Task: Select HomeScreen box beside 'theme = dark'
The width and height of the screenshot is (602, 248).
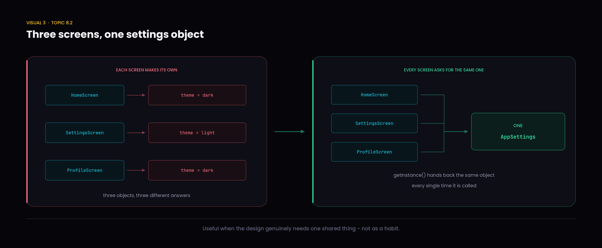Action: pos(85,95)
